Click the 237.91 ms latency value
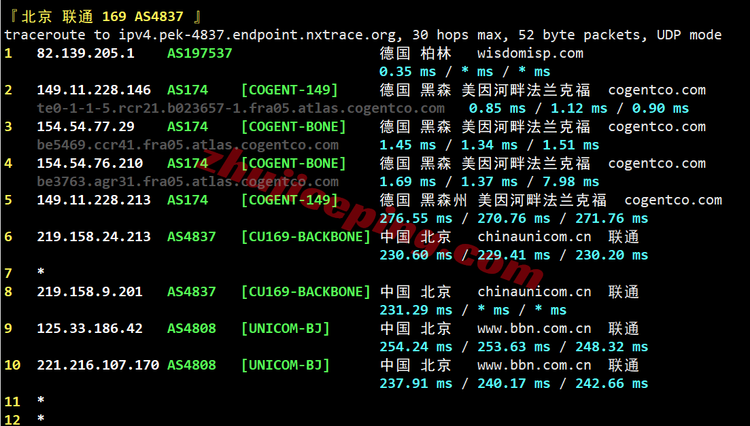This screenshot has width=750, height=426. click(415, 383)
